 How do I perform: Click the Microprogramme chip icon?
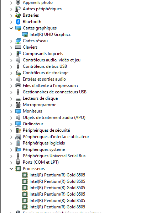(x=18, y=105)
